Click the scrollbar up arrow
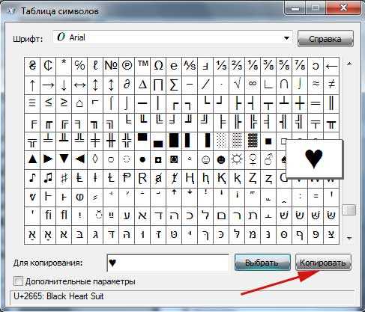 [349, 64]
